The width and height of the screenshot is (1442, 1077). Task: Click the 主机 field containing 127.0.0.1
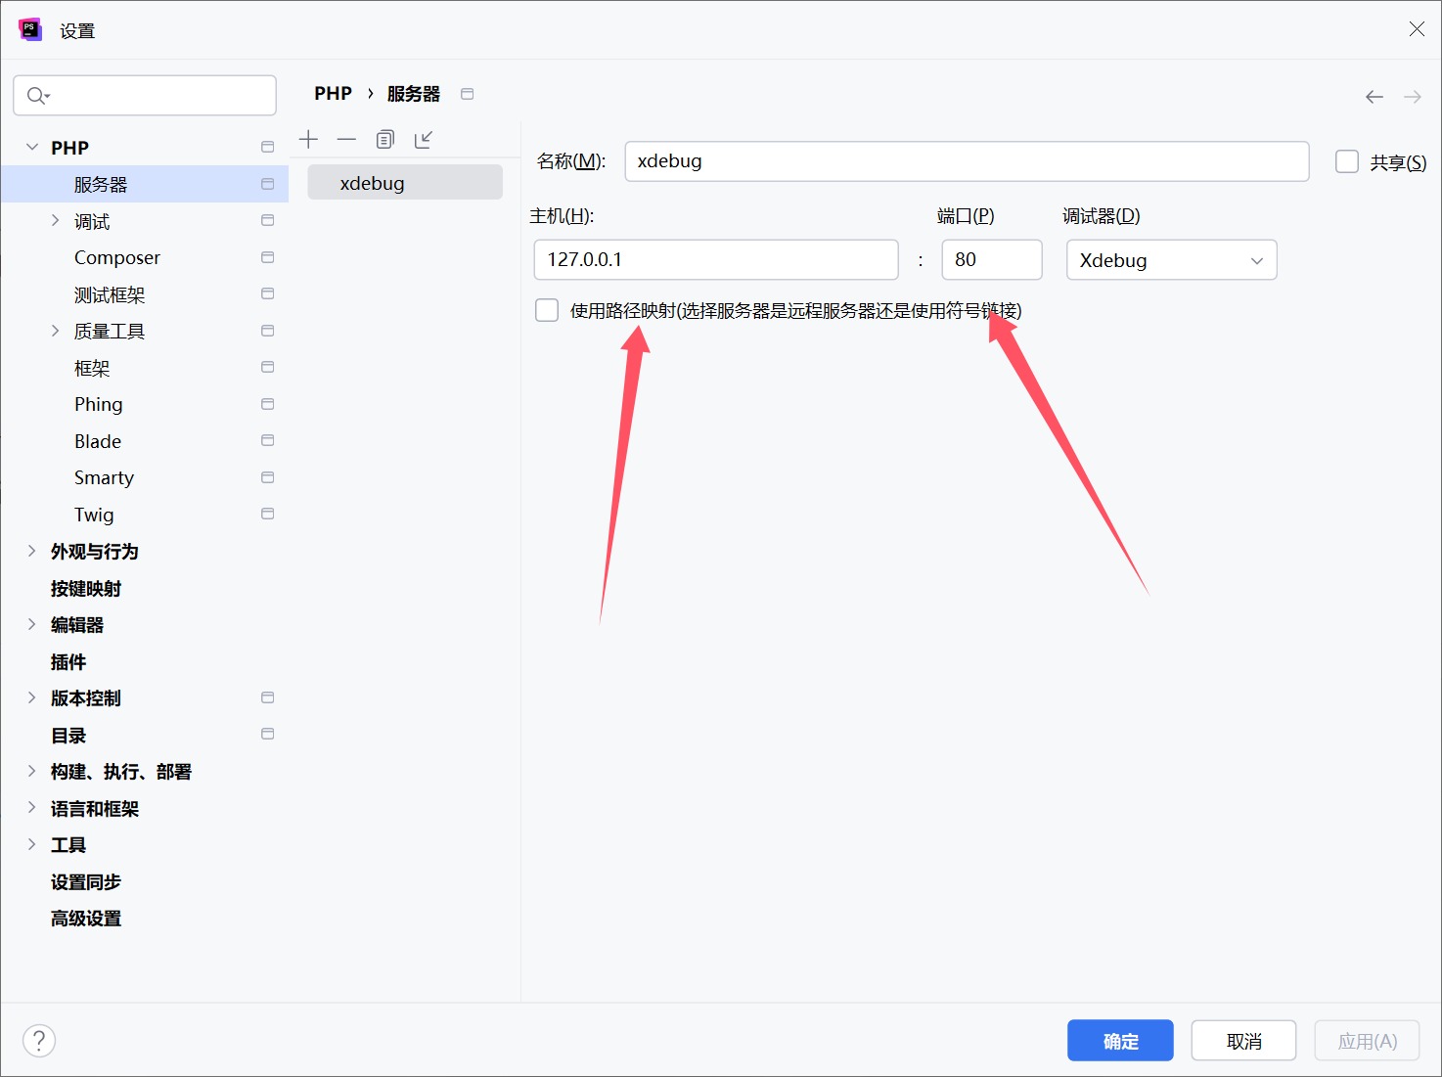(715, 259)
